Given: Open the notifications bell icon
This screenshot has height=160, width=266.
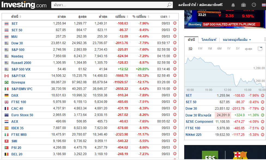Looking at the screenshot, I should pos(233,5).
